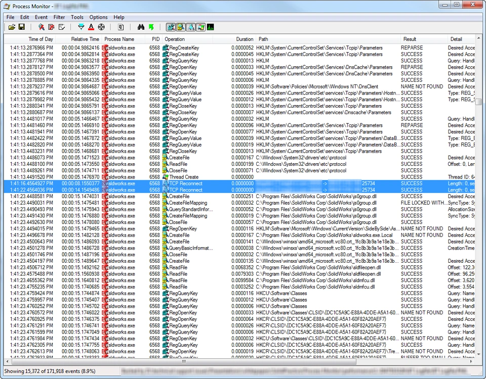
Task: Open the Options menu
Action: (98, 17)
